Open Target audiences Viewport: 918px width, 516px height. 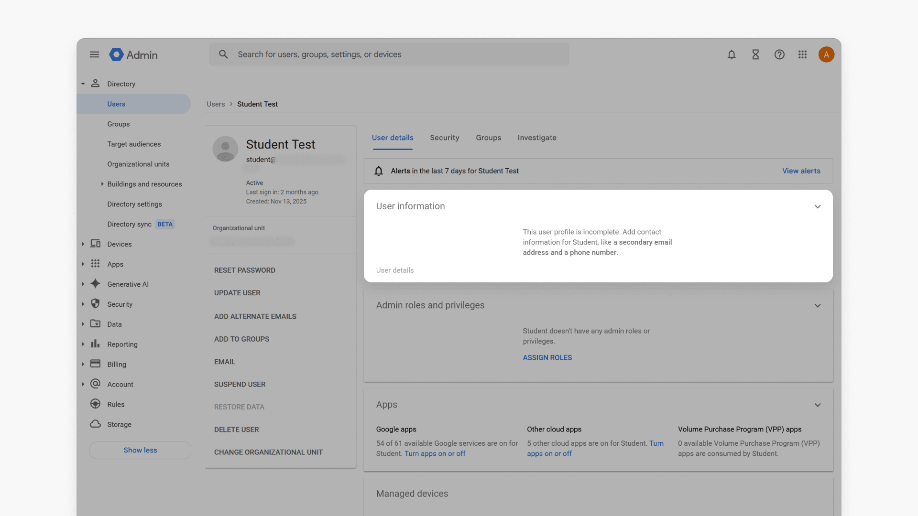(134, 144)
